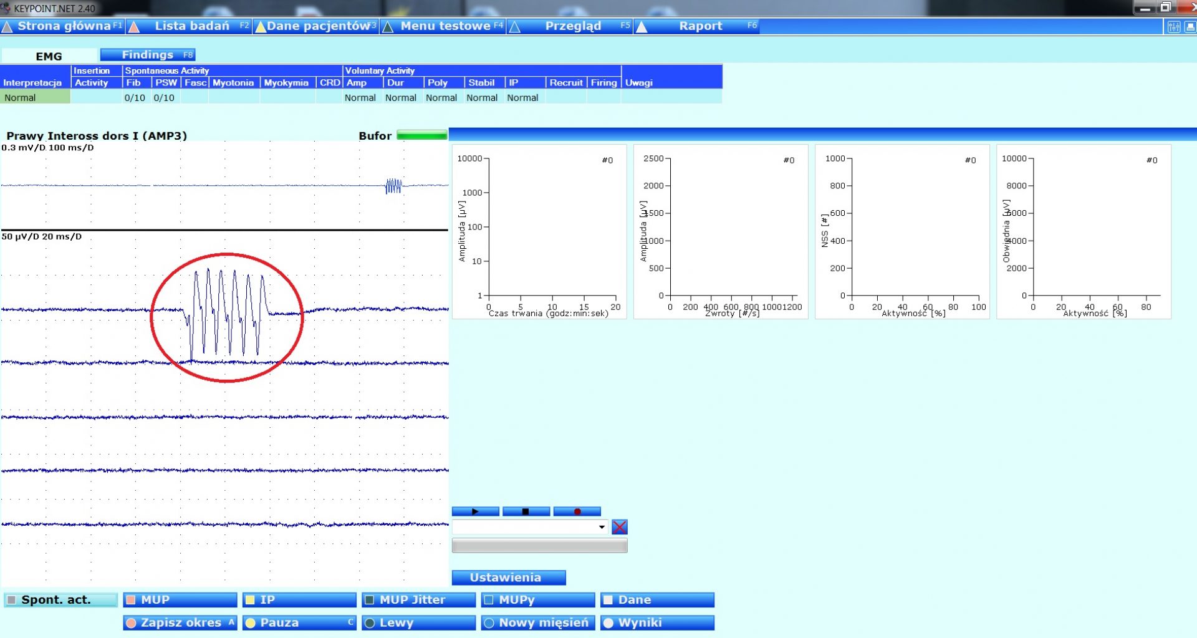
Task: Click the PSW 0/10 value cell
Action: pos(165,97)
